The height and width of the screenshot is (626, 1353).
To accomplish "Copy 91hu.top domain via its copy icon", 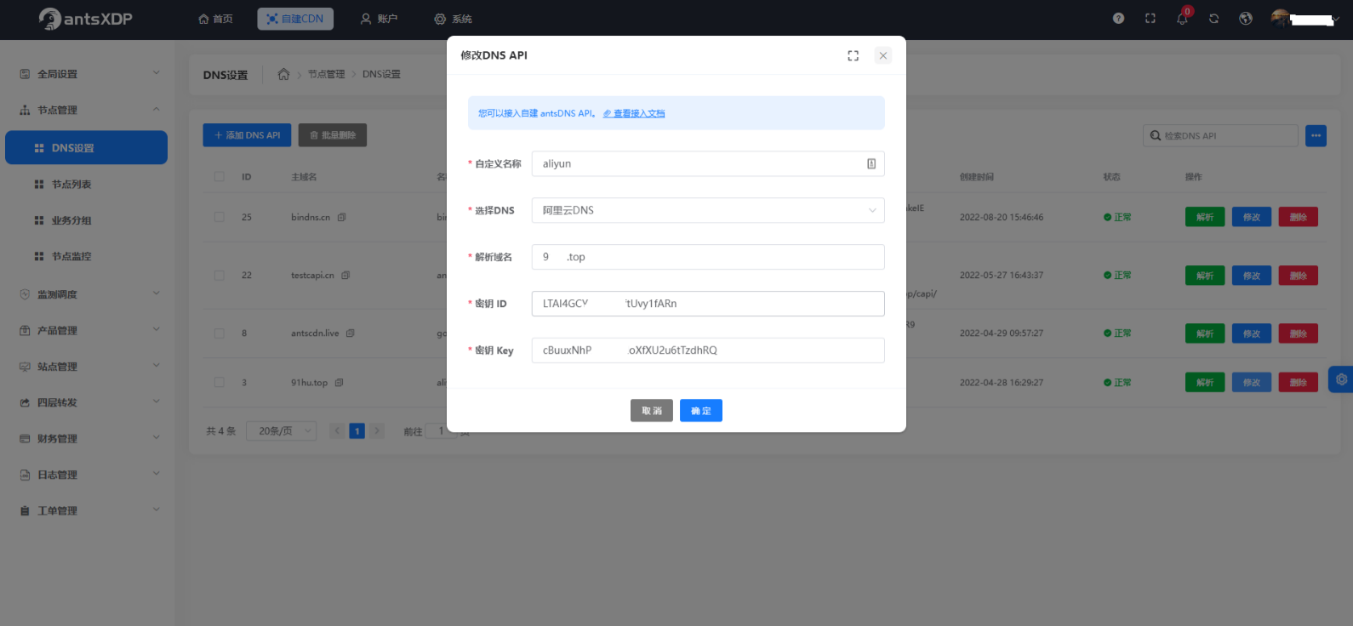I will [339, 383].
